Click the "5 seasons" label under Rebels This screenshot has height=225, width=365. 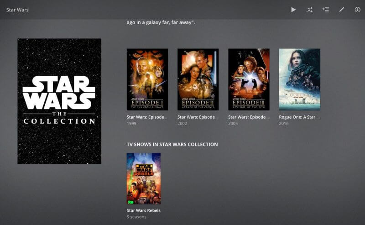pos(137,217)
